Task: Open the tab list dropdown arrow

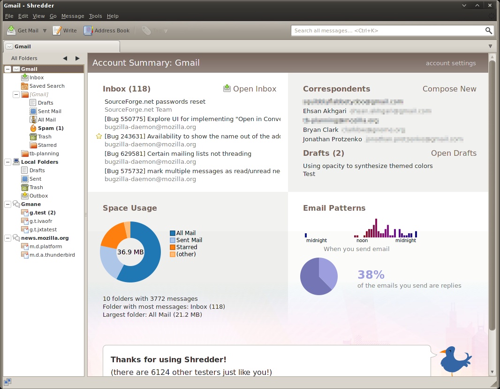Action: point(490,46)
